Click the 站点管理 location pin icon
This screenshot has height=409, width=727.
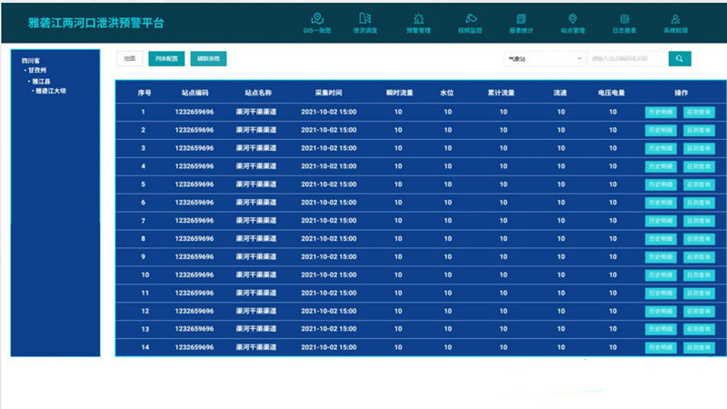(x=573, y=18)
